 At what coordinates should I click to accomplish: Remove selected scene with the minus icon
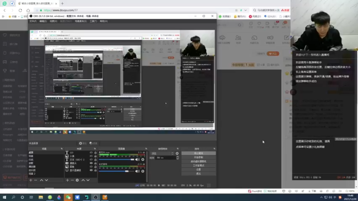(x=36, y=180)
